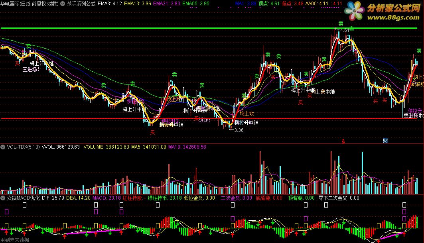Click the 底背离: 0.00 readout
This screenshot has width=424, height=243.
click(x=269, y=198)
